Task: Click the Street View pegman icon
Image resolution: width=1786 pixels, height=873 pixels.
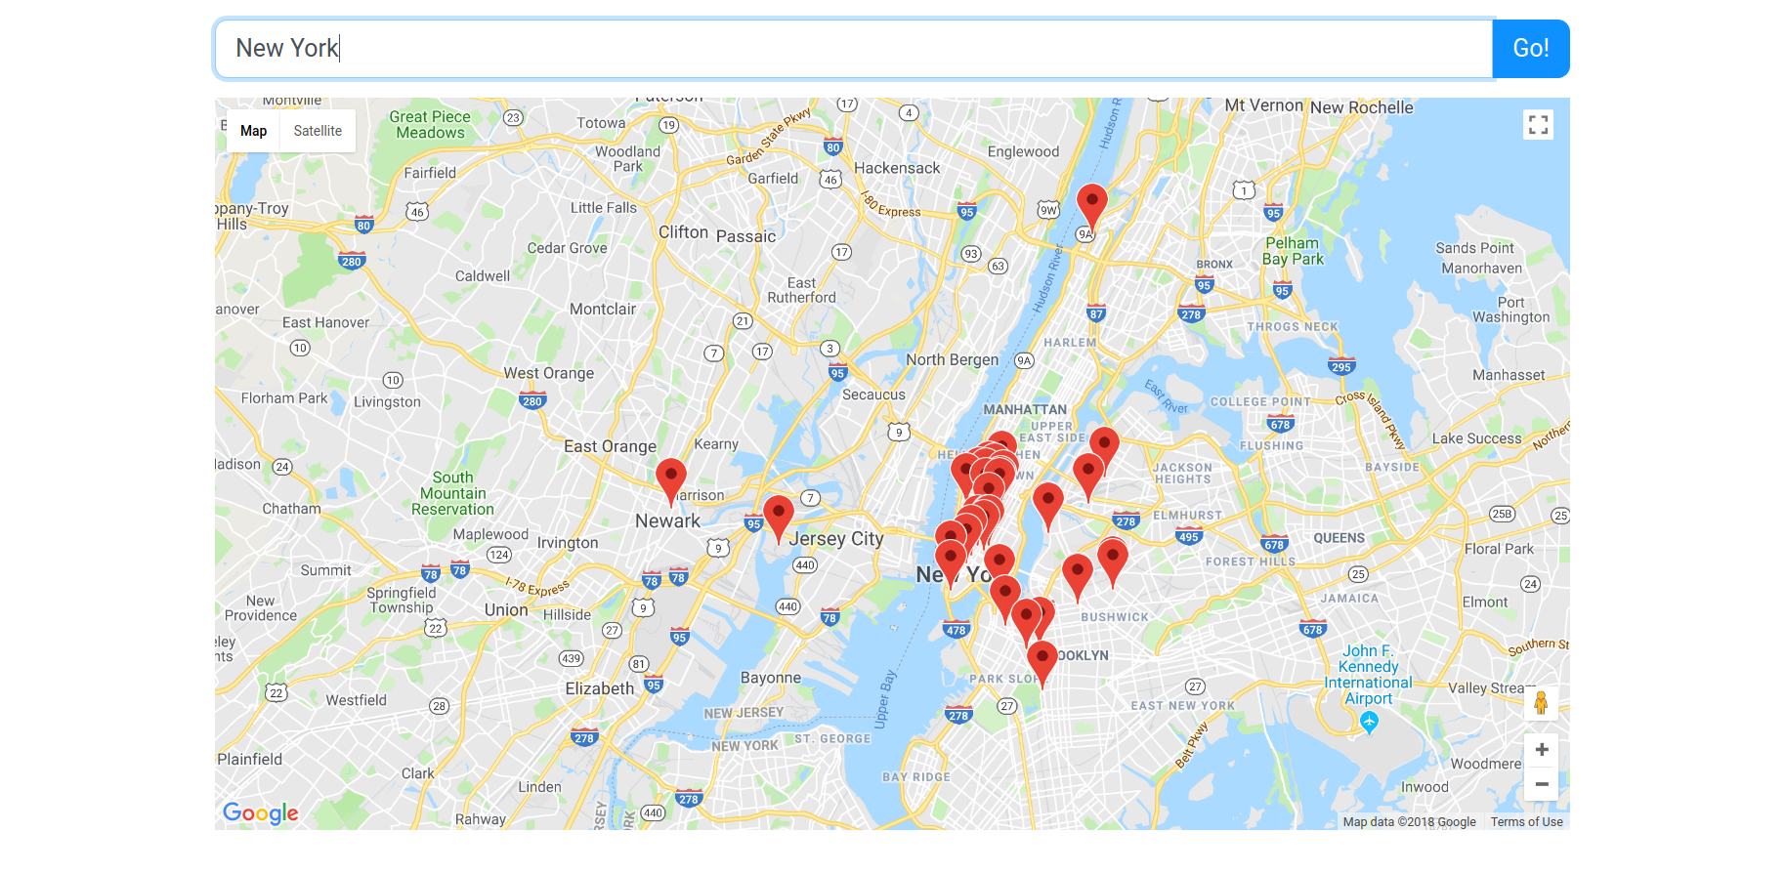Action: 1541,703
